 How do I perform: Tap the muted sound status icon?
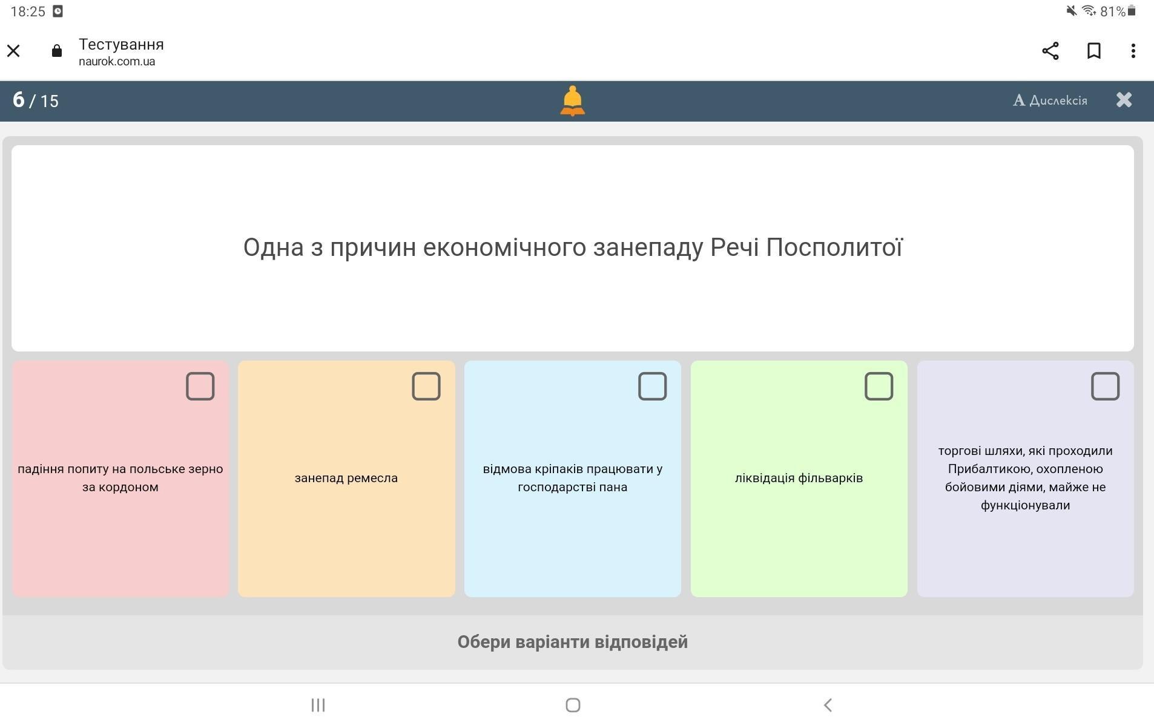point(1072,11)
